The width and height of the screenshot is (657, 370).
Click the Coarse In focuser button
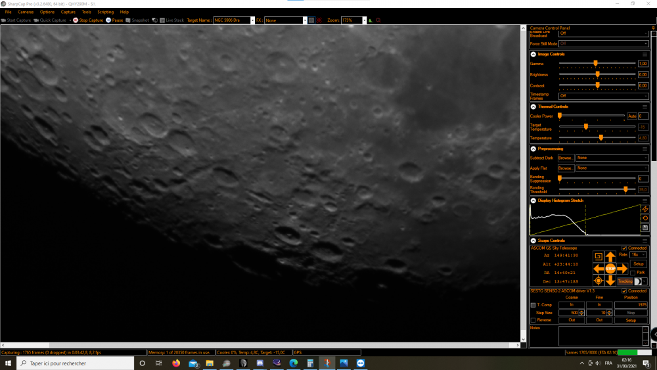pos(572,305)
